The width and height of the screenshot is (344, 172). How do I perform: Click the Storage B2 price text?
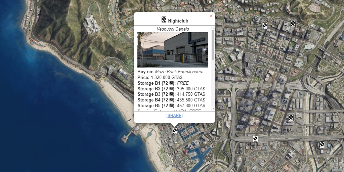pos(191,89)
